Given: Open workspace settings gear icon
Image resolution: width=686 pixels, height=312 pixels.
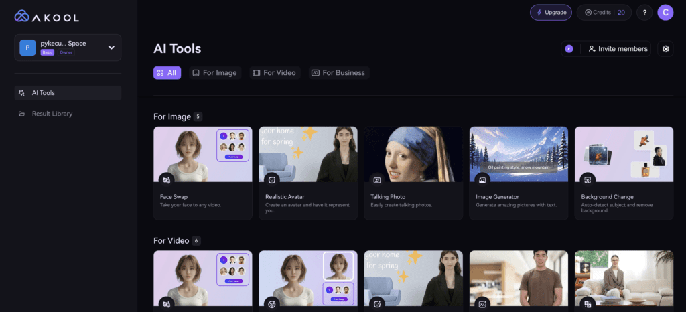Looking at the screenshot, I should click(x=665, y=49).
